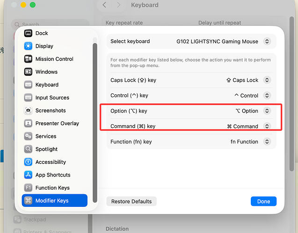Open the Spotlight magnifier icon
The width and height of the screenshot is (298, 233).
click(x=28, y=149)
